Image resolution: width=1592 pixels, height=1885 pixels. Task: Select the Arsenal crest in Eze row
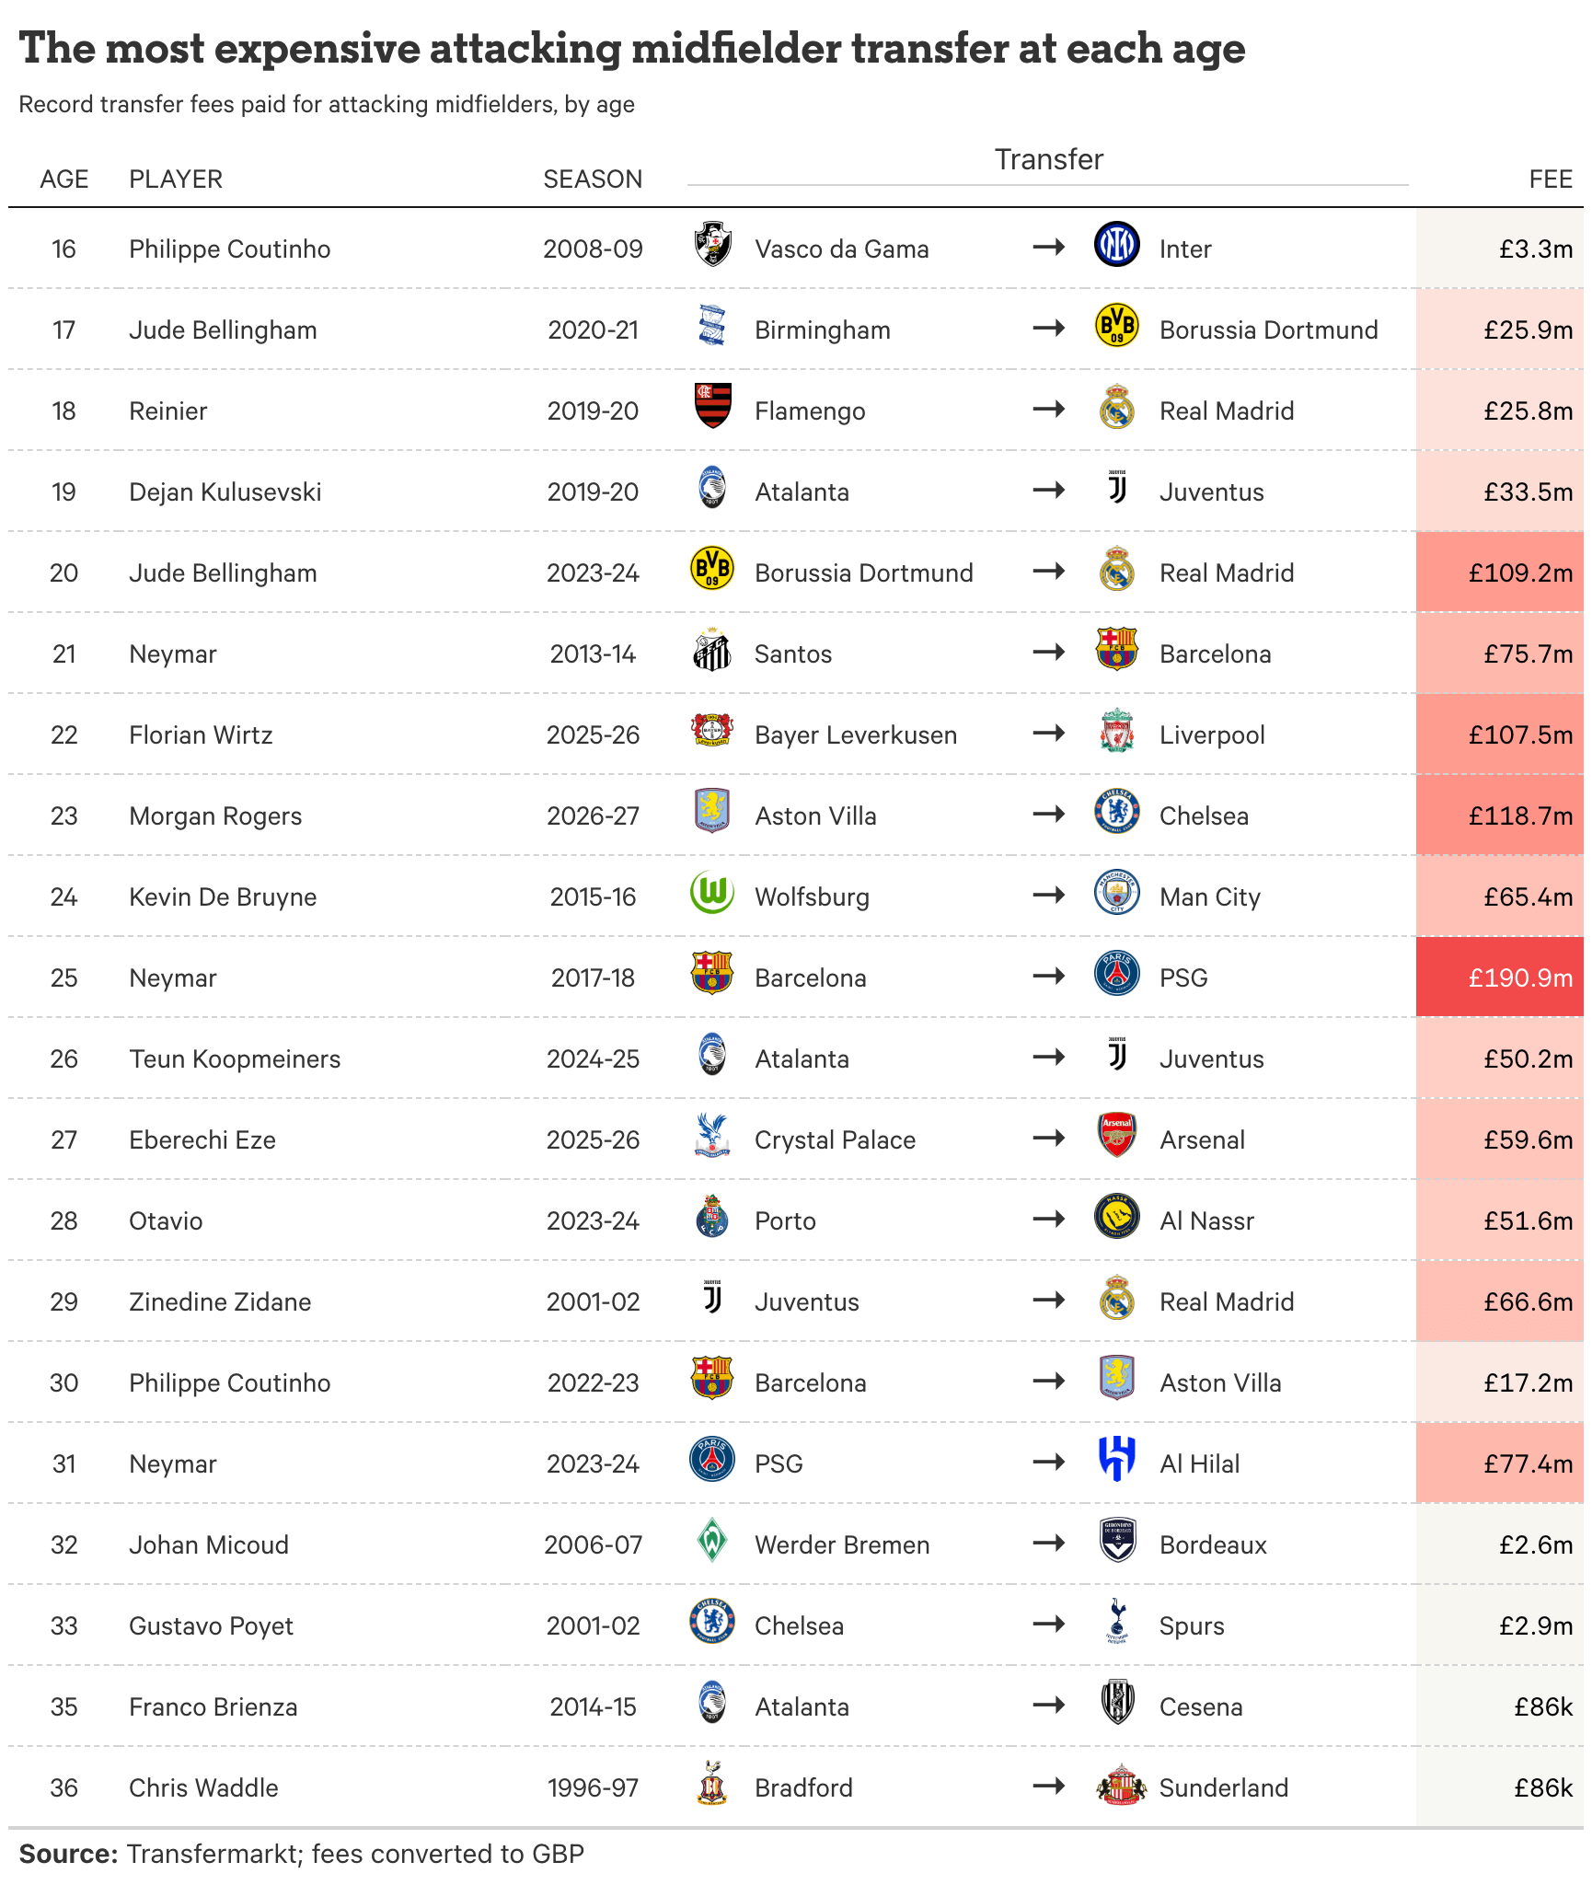(x=1116, y=1135)
